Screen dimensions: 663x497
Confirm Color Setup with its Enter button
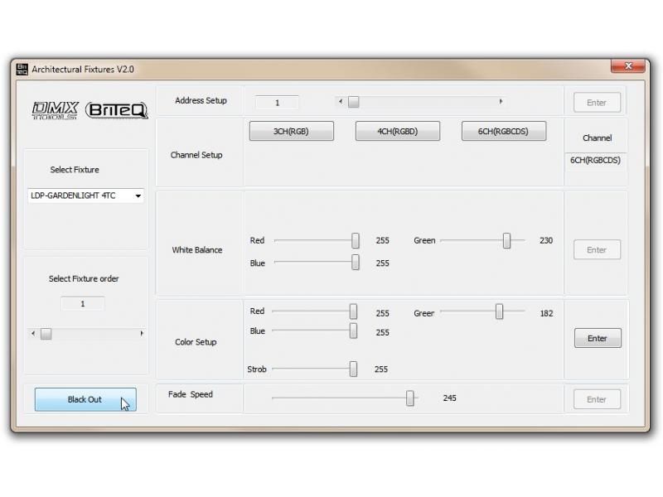[x=598, y=338]
